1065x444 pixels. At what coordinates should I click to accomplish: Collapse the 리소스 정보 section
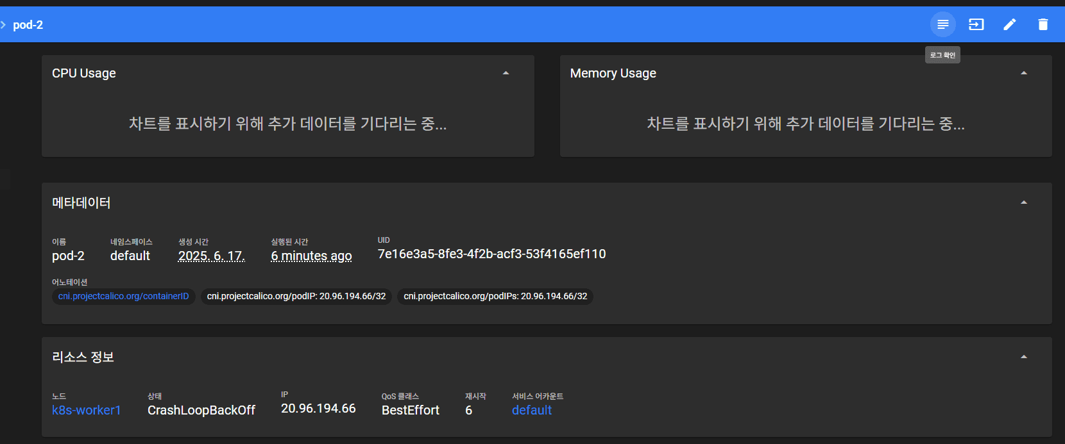tap(1023, 357)
